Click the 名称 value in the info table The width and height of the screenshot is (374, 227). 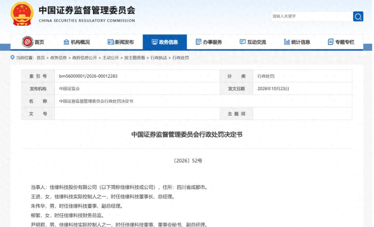(96, 101)
